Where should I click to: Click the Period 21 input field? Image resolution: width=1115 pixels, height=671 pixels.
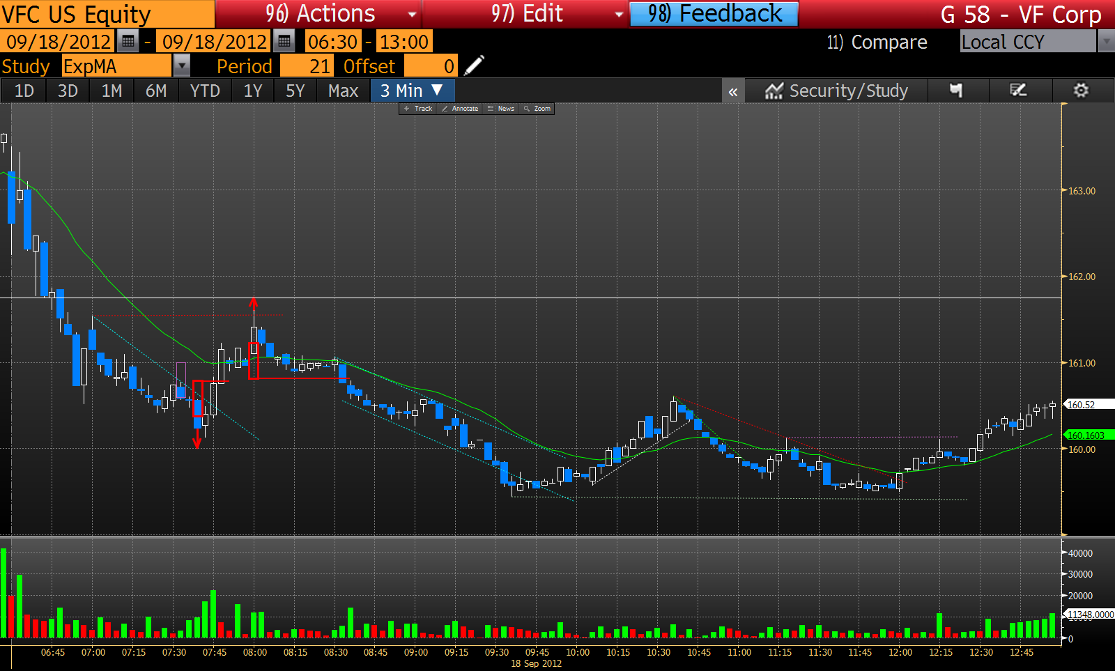tap(307, 66)
